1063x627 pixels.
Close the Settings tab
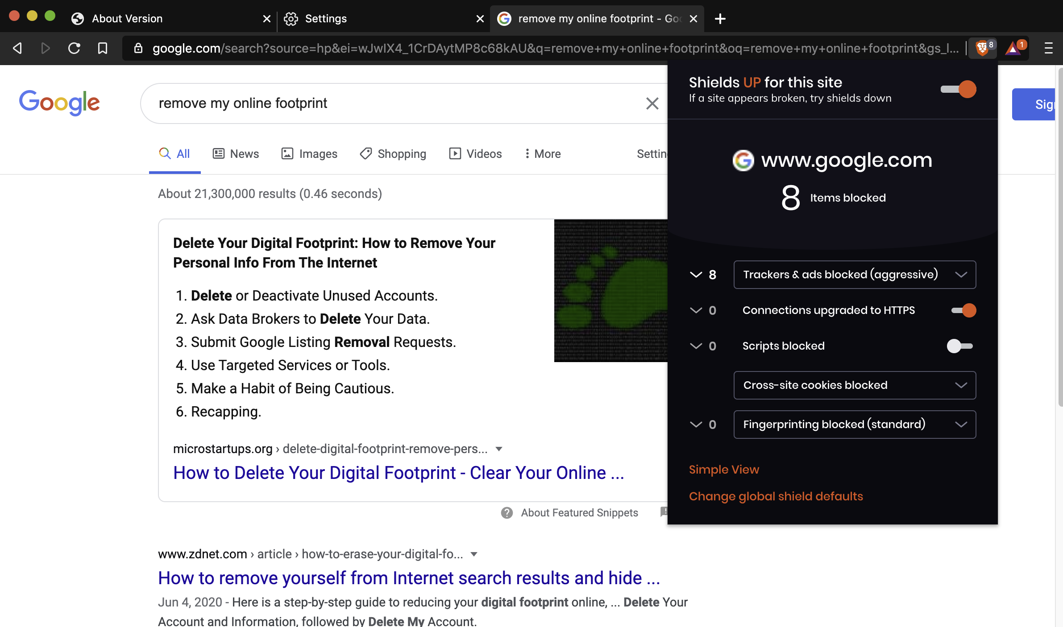pos(480,19)
